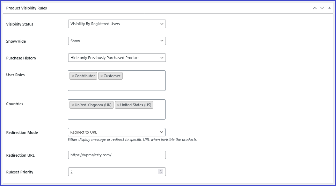The height and width of the screenshot is (186, 336).
Task: Click the Purchase History label
Action: [x=21, y=58]
